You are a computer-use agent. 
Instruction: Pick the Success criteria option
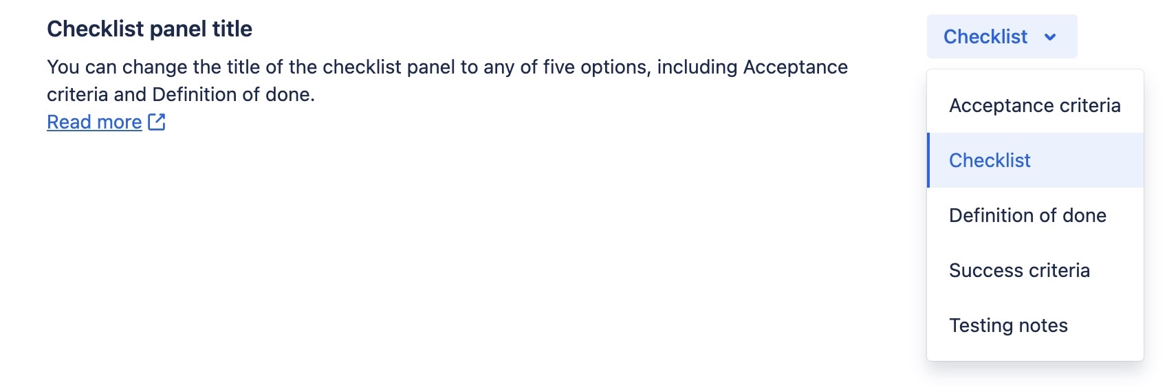pos(1019,270)
